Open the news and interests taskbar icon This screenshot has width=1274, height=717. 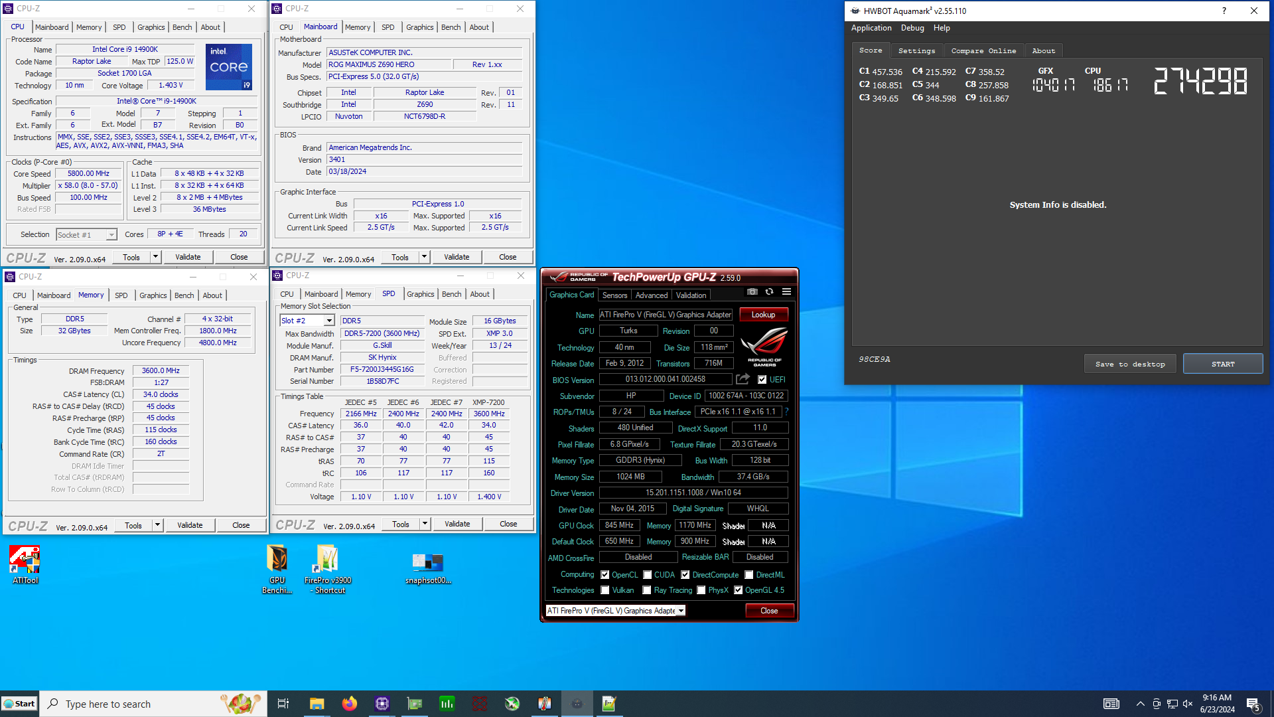tap(1111, 704)
